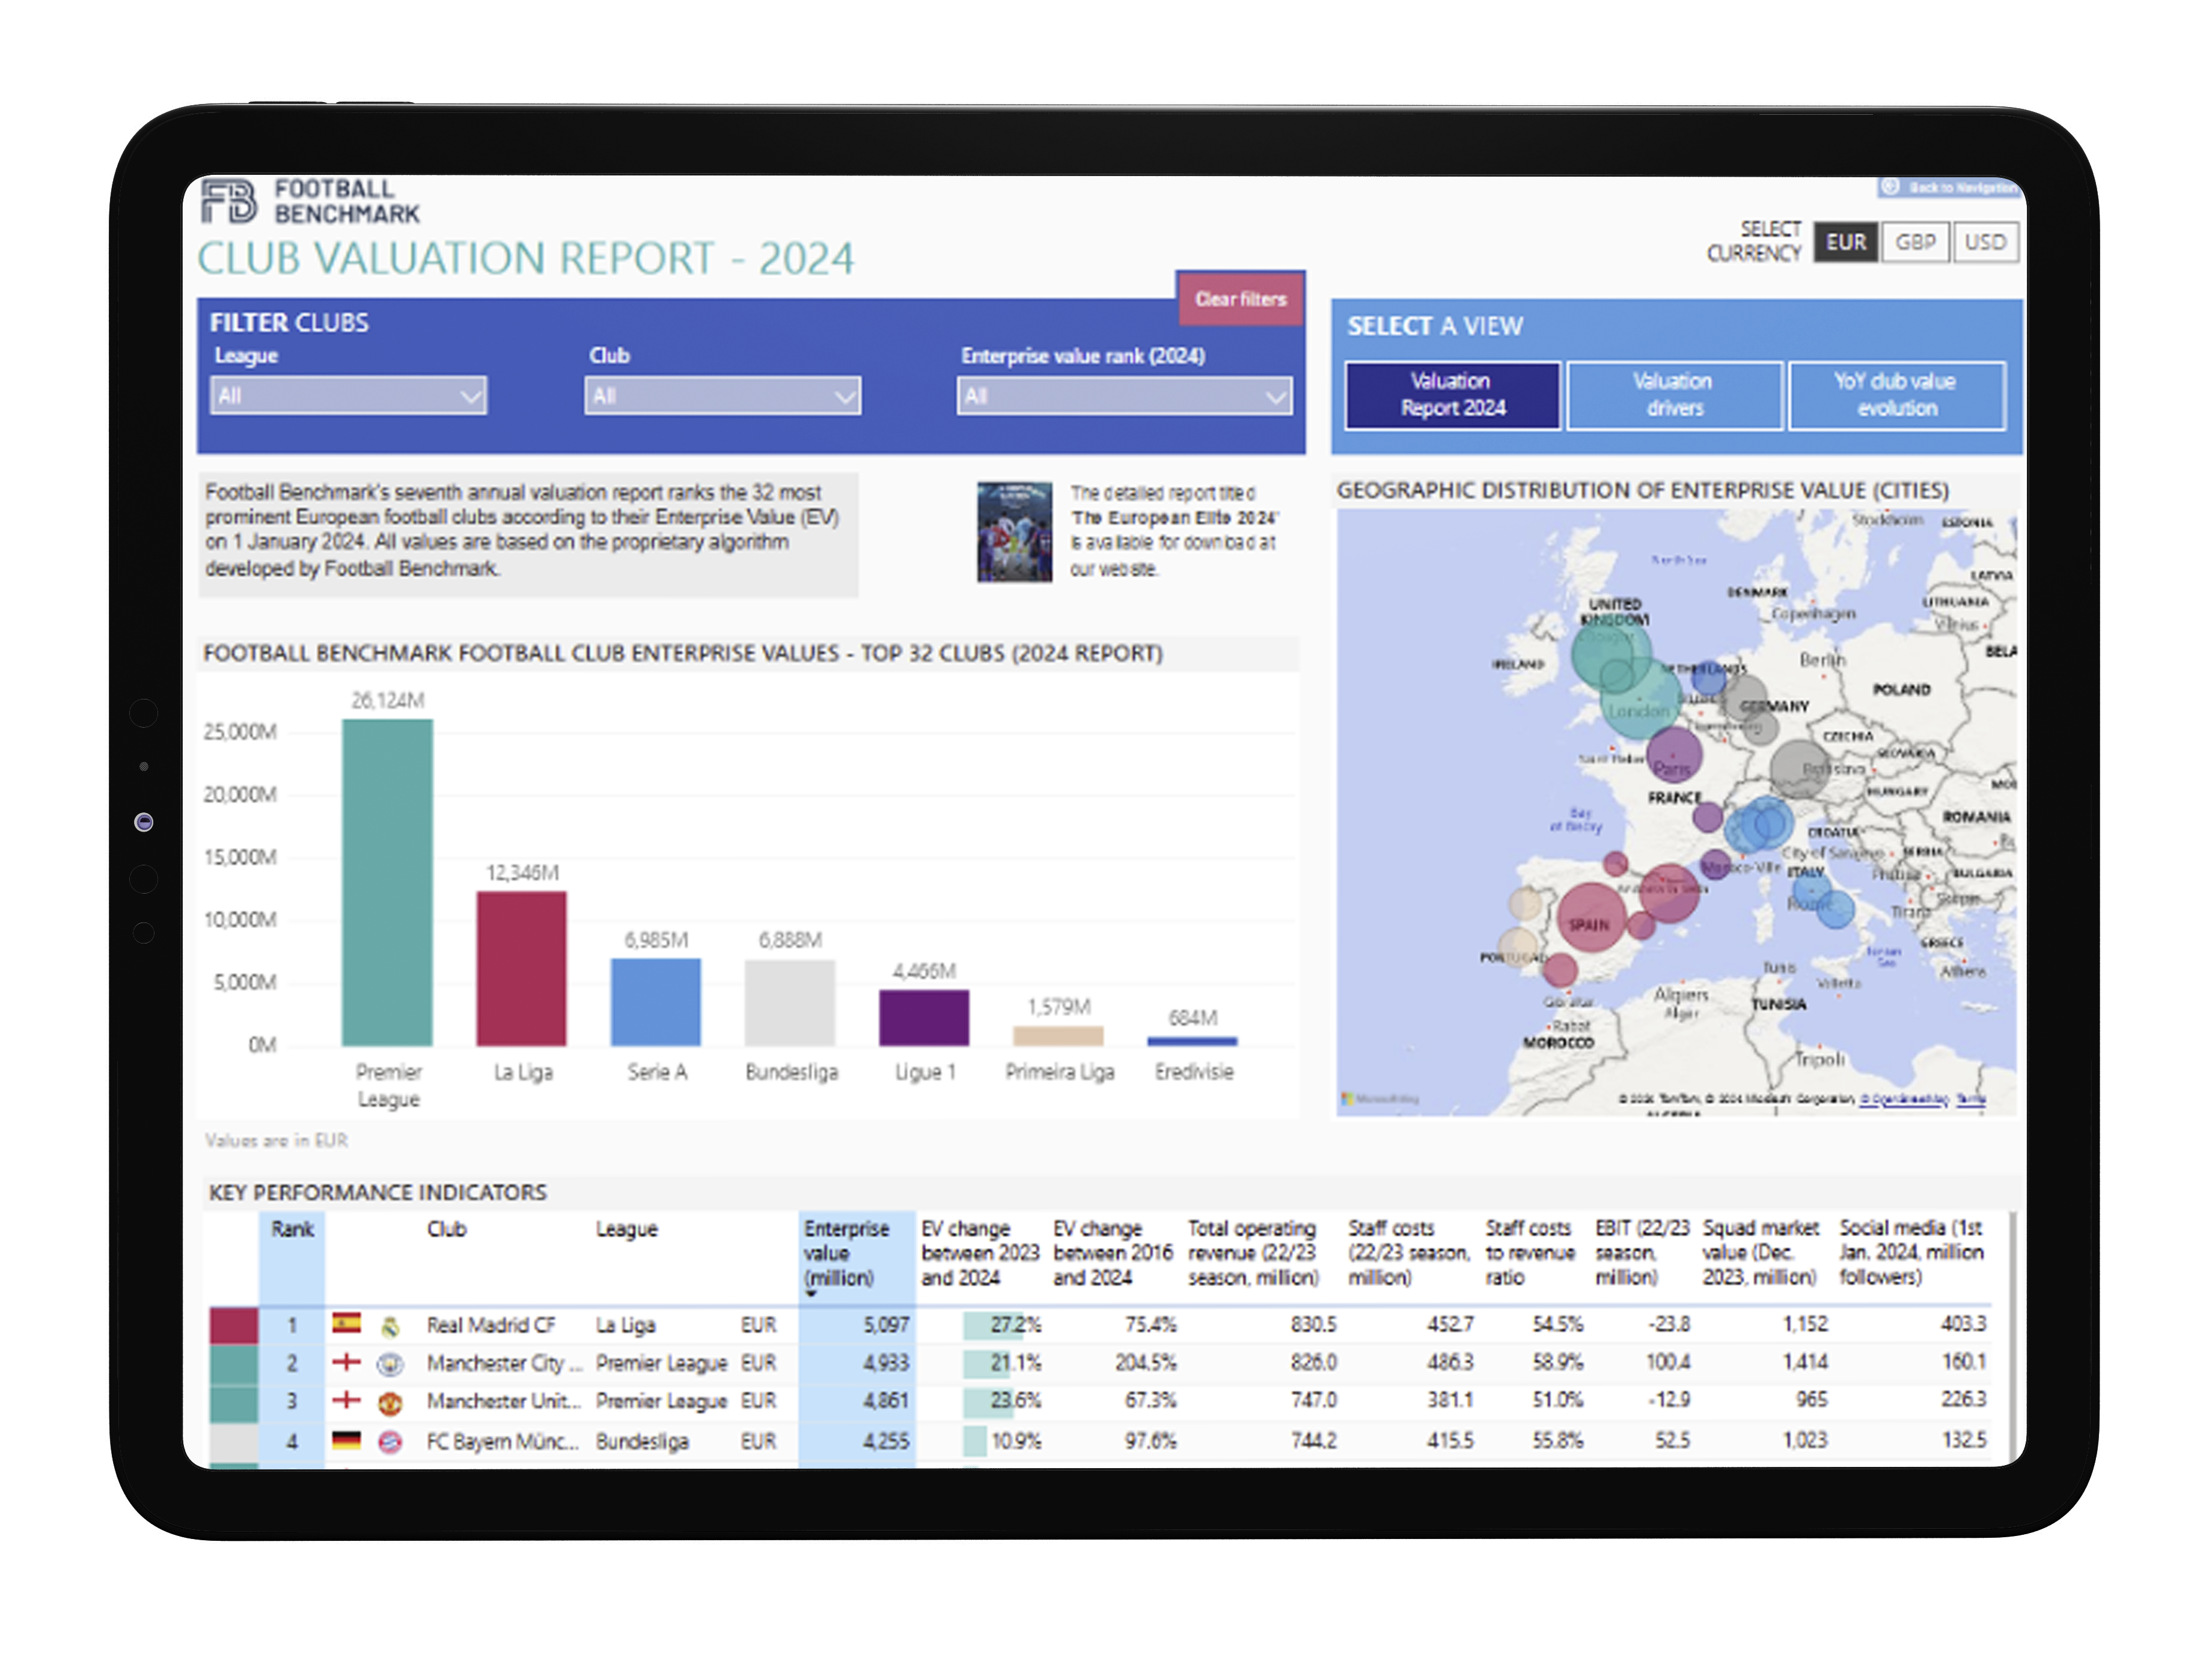This screenshot has height=1655, width=2212.
Task: Select GBP currency
Action: coord(1915,242)
